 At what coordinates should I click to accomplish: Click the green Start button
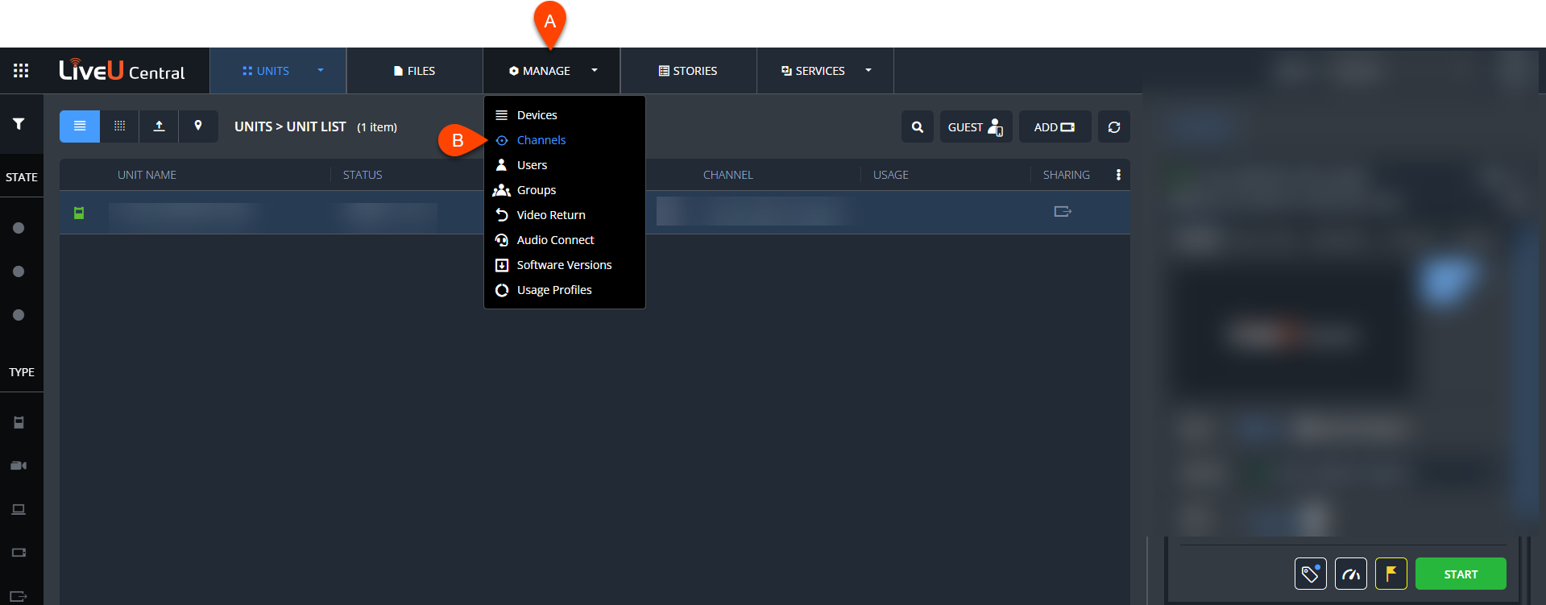1461,574
